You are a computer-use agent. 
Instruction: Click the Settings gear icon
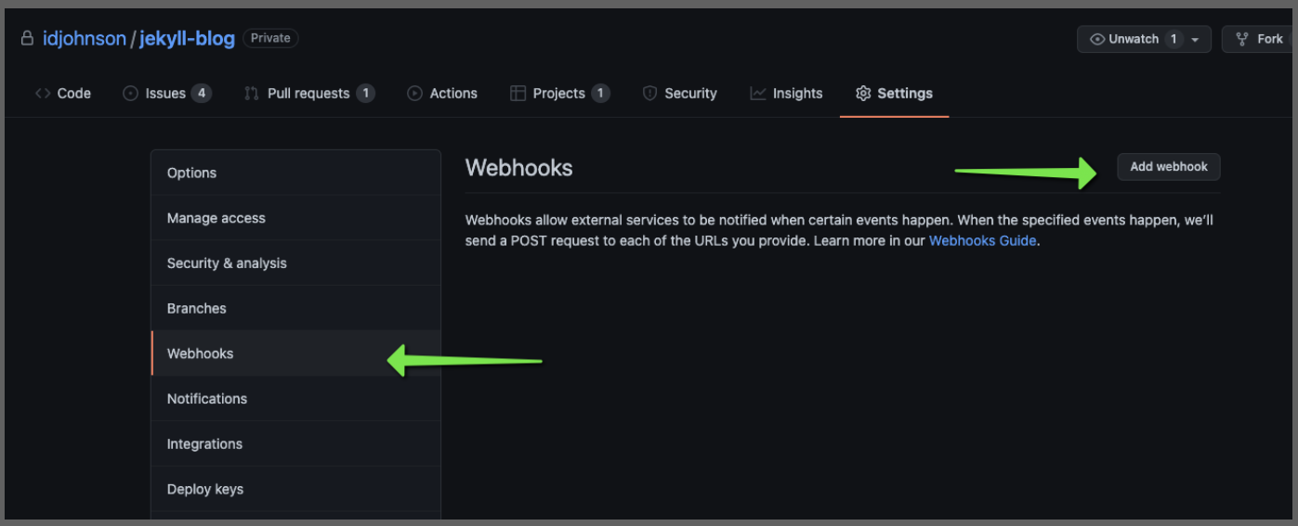pos(863,93)
